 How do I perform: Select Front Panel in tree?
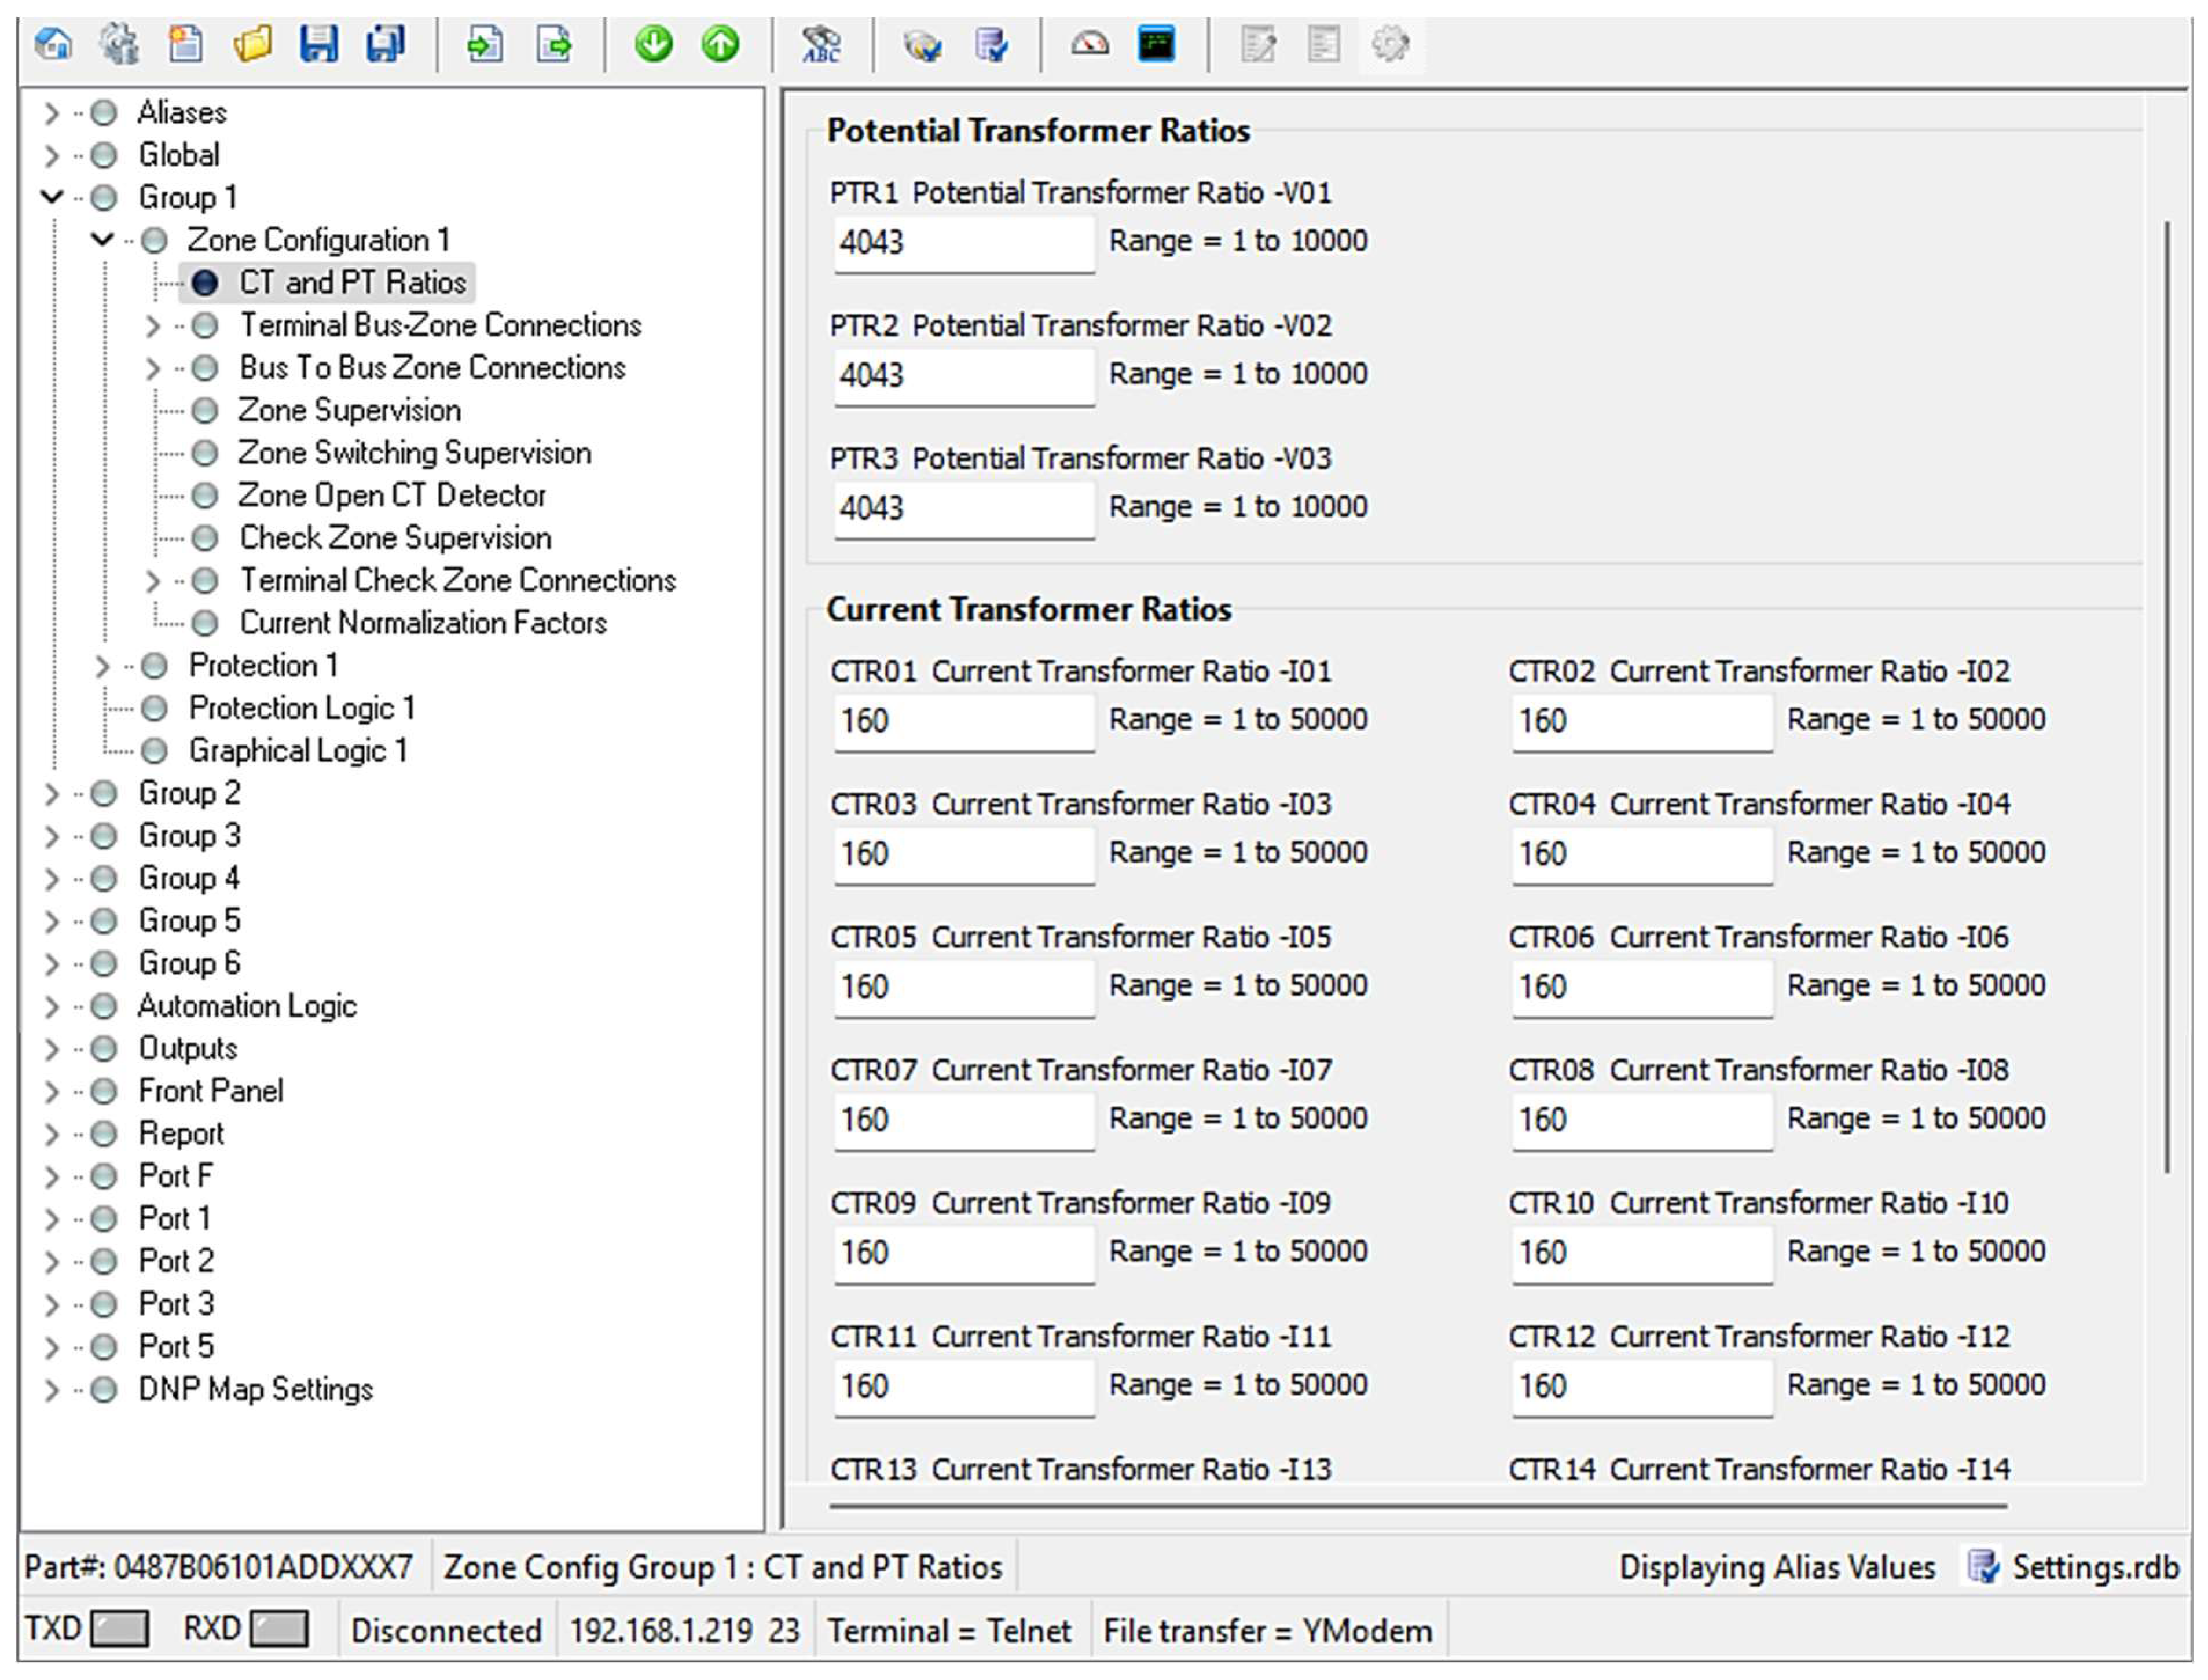point(210,1092)
